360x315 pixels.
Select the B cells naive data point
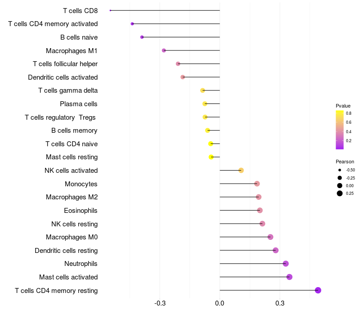pos(142,37)
